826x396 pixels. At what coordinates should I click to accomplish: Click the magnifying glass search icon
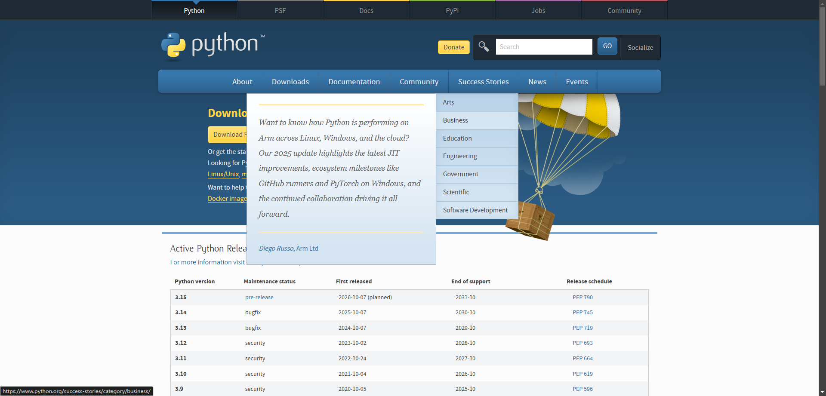484,46
